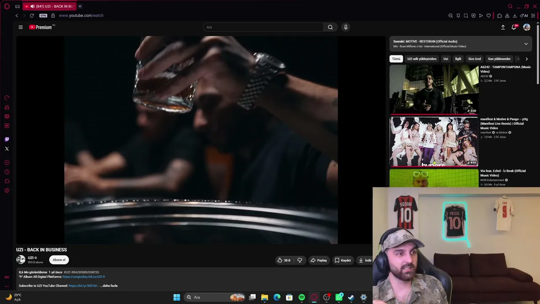Open X (Twitter) in the Opera sidebar
The image size is (540, 304).
[x=7, y=149]
